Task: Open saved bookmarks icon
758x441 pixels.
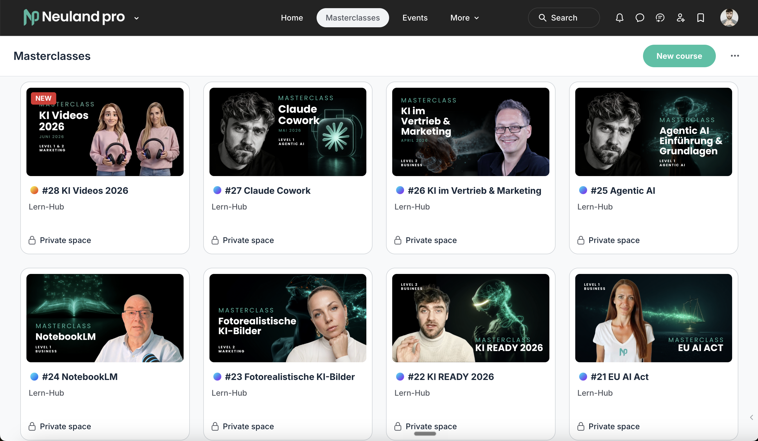Action: click(x=701, y=18)
